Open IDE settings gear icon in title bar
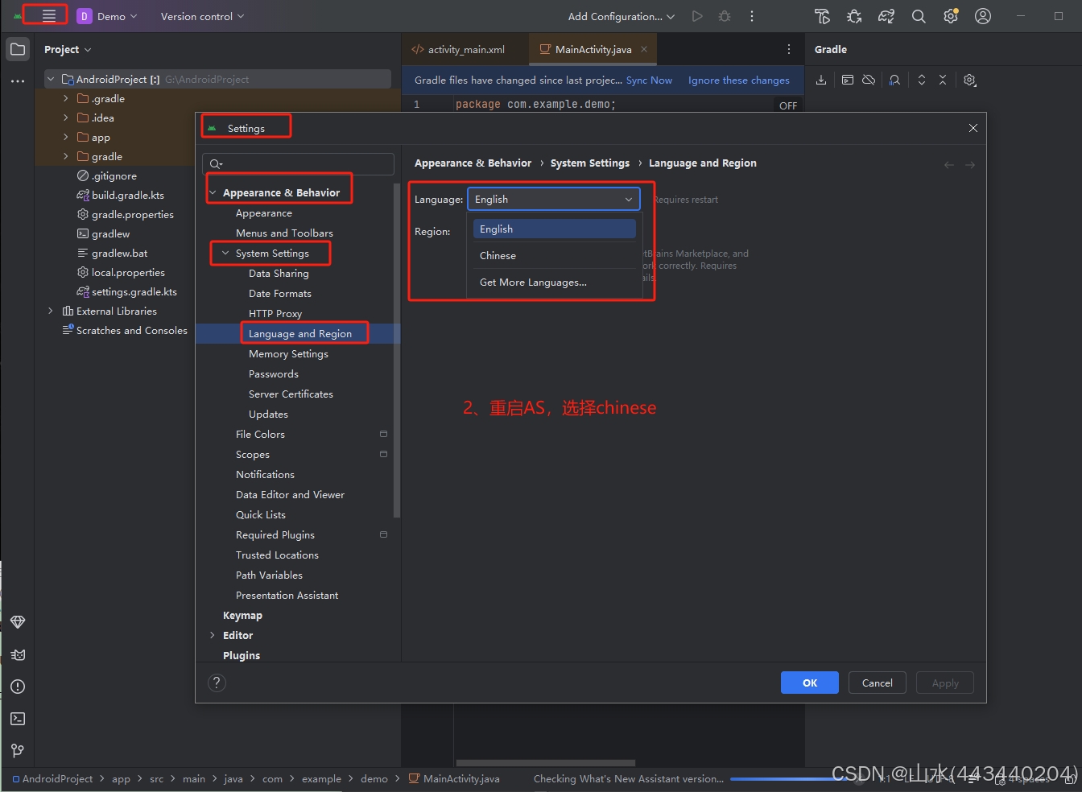This screenshot has height=792, width=1082. click(x=951, y=16)
